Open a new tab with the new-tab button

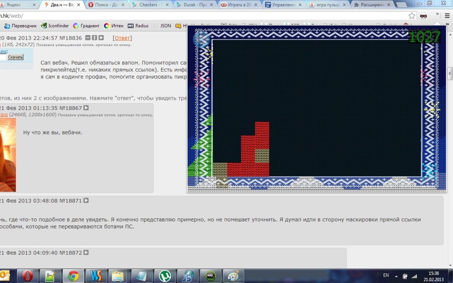pos(401,5)
